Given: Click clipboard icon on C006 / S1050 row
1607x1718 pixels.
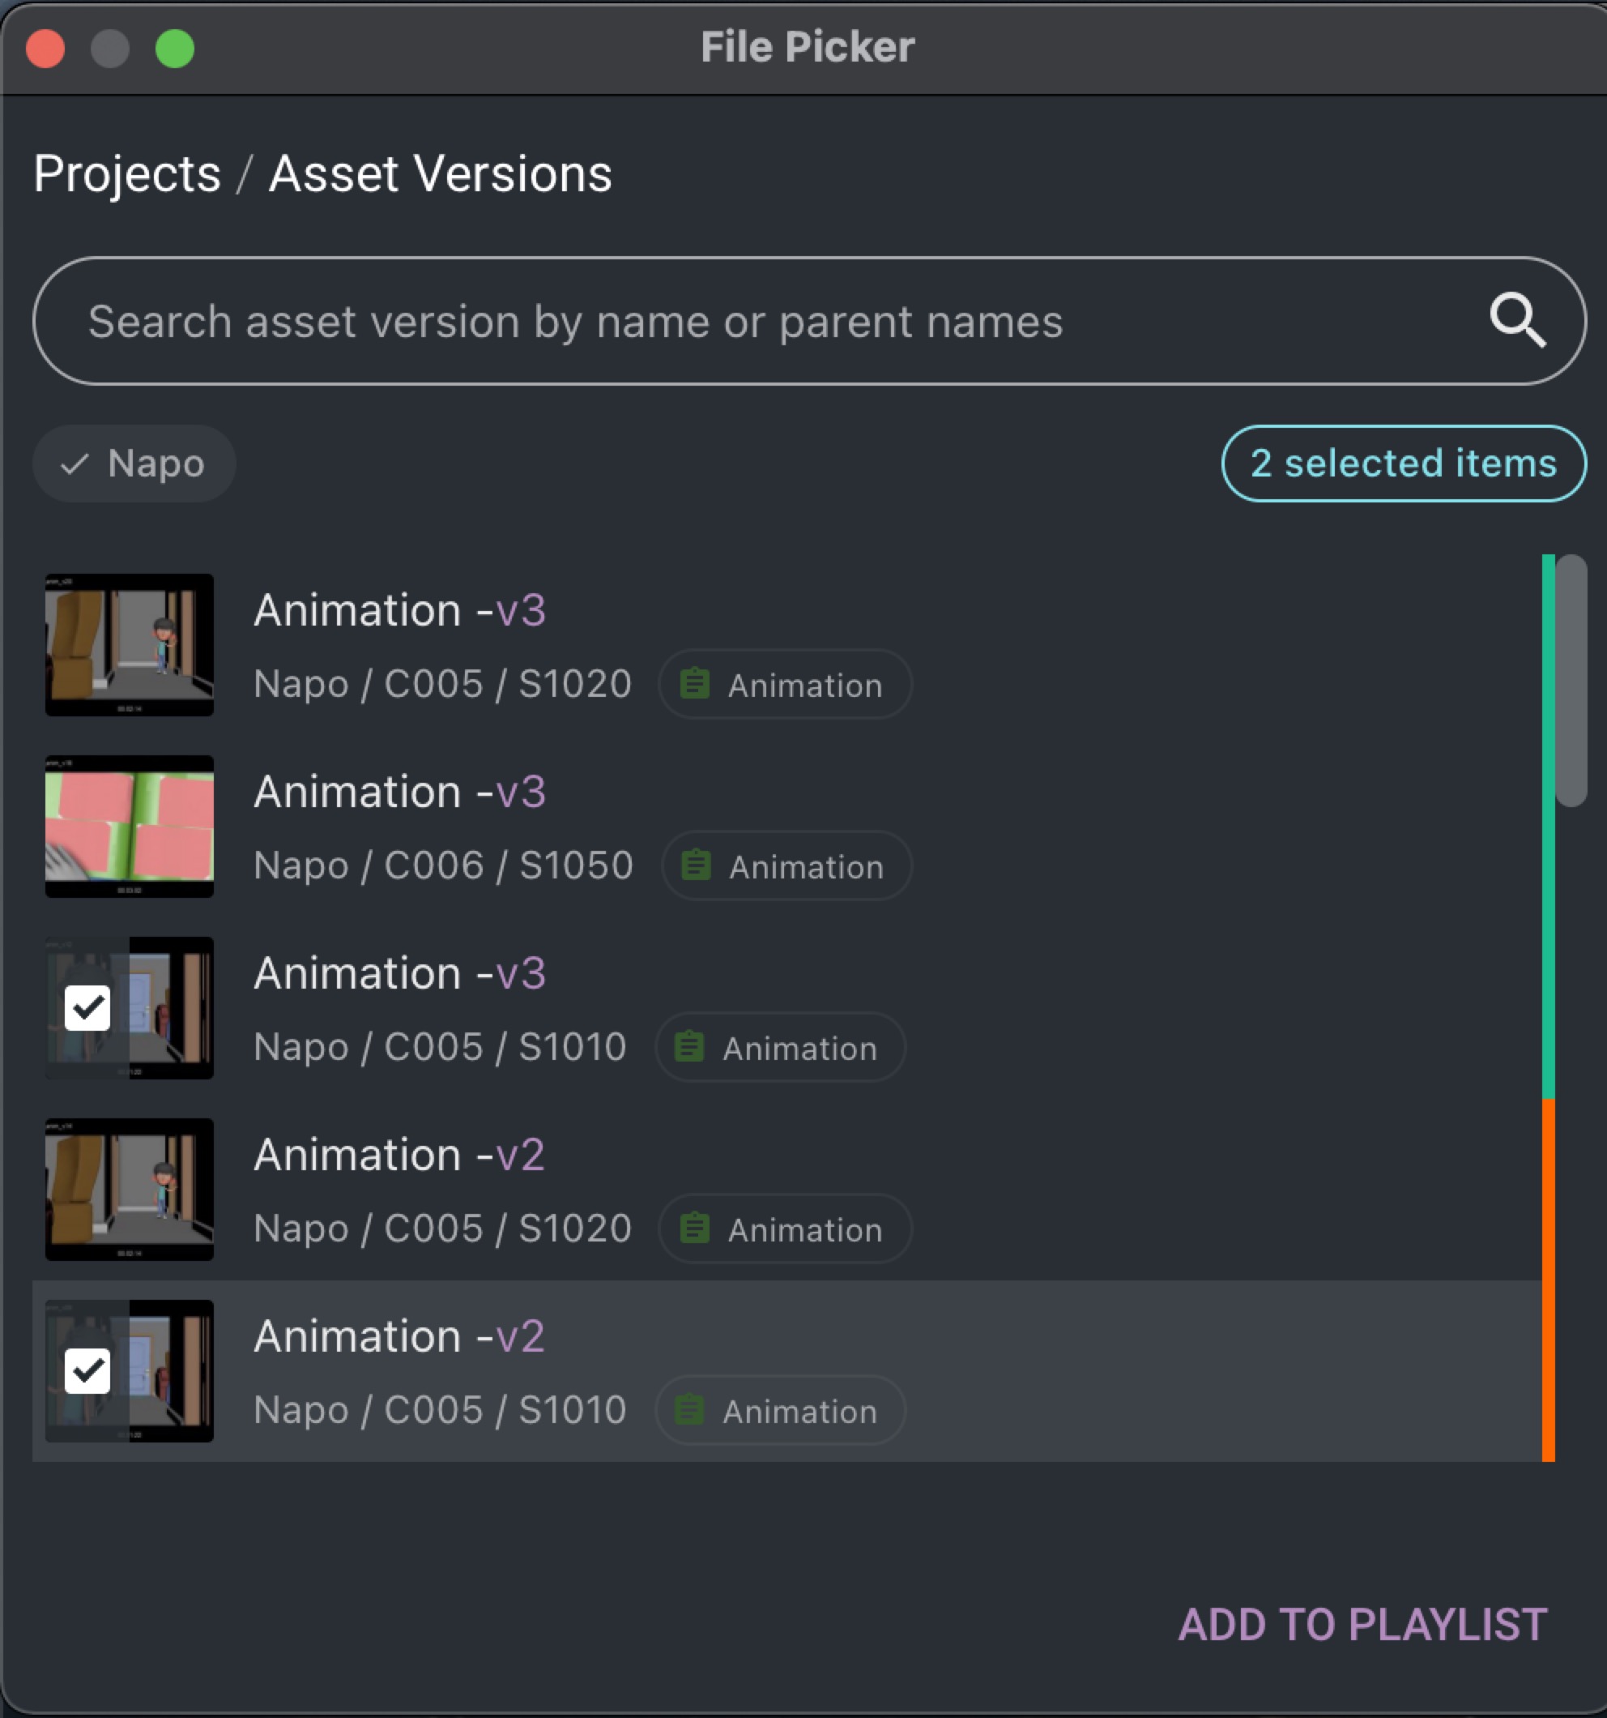Looking at the screenshot, I should [x=697, y=865].
